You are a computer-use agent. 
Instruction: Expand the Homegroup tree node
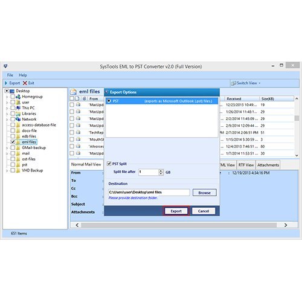pyautogui.click(x=7, y=97)
